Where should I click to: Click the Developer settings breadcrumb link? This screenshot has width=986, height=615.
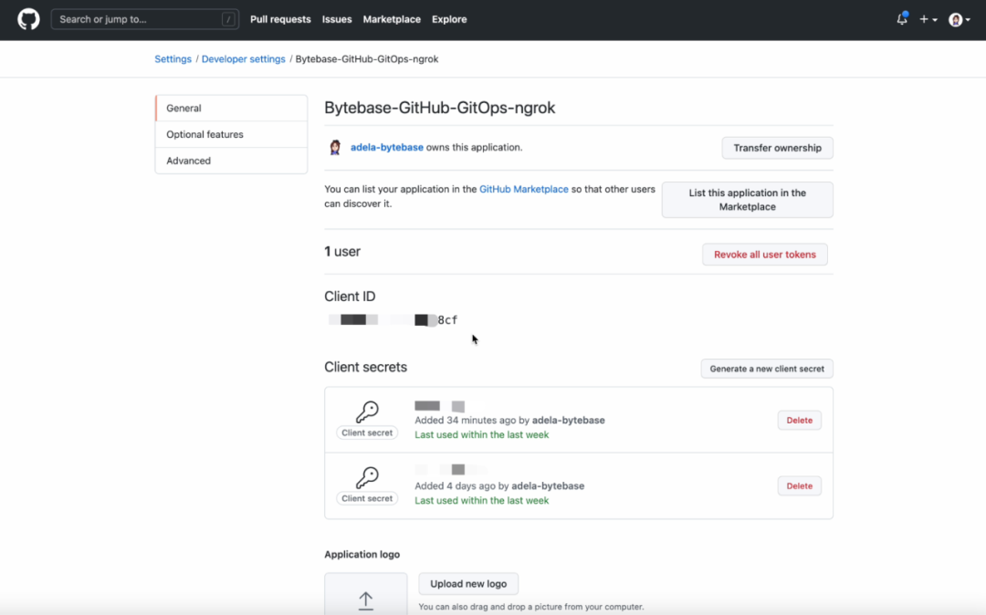[x=243, y=59]
